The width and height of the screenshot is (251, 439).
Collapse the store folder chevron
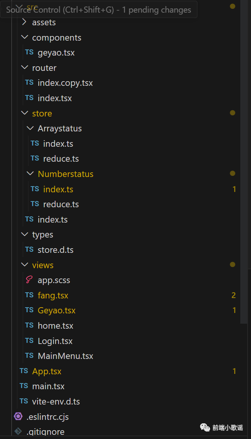(24, 113)
